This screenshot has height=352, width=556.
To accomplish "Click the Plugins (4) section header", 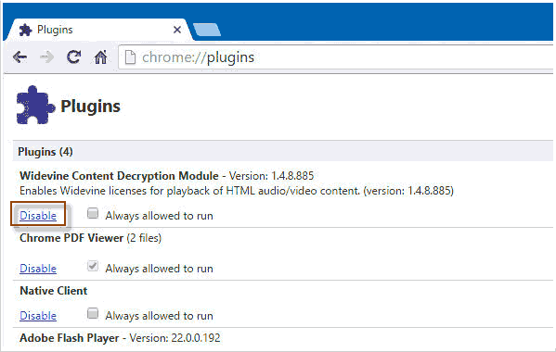I will click(282, 151).
